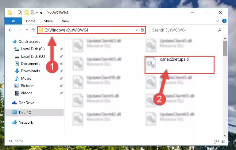Click the Search SysWOW64 field
The width and height of the screenshot is (236, 150).
point(186,30)
